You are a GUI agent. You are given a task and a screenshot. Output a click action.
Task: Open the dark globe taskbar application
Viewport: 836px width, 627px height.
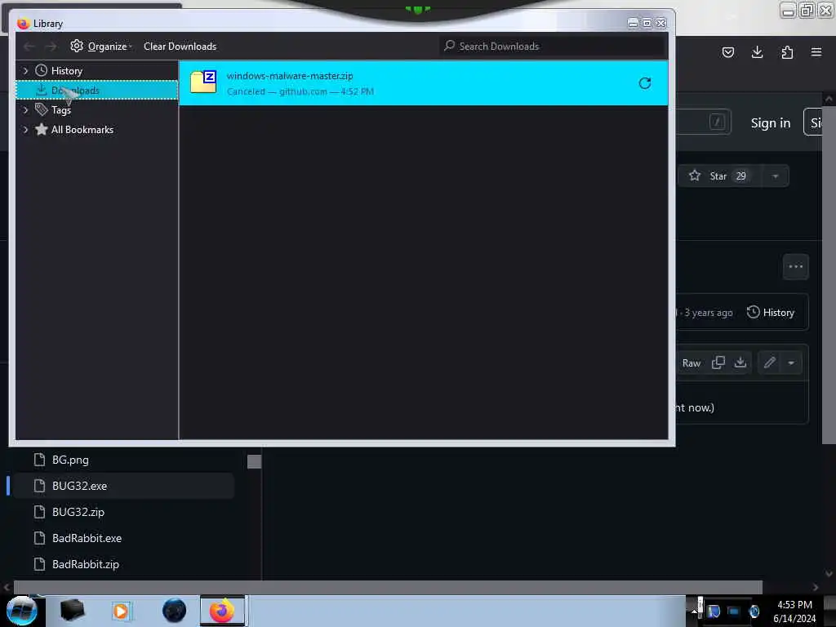(175, 611)
